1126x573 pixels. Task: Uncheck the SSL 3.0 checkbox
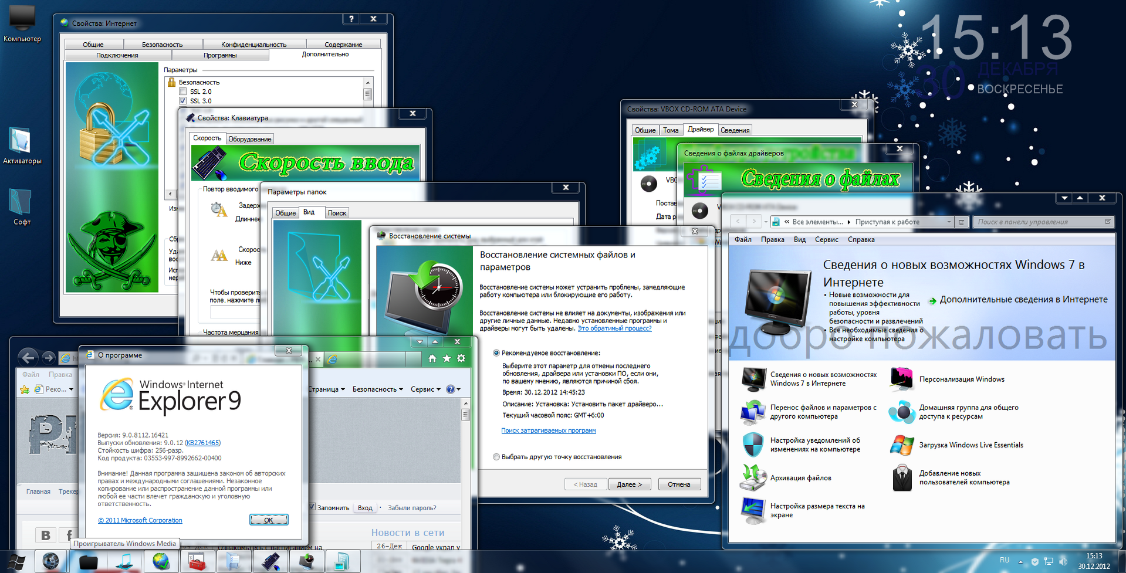point(182,101)
